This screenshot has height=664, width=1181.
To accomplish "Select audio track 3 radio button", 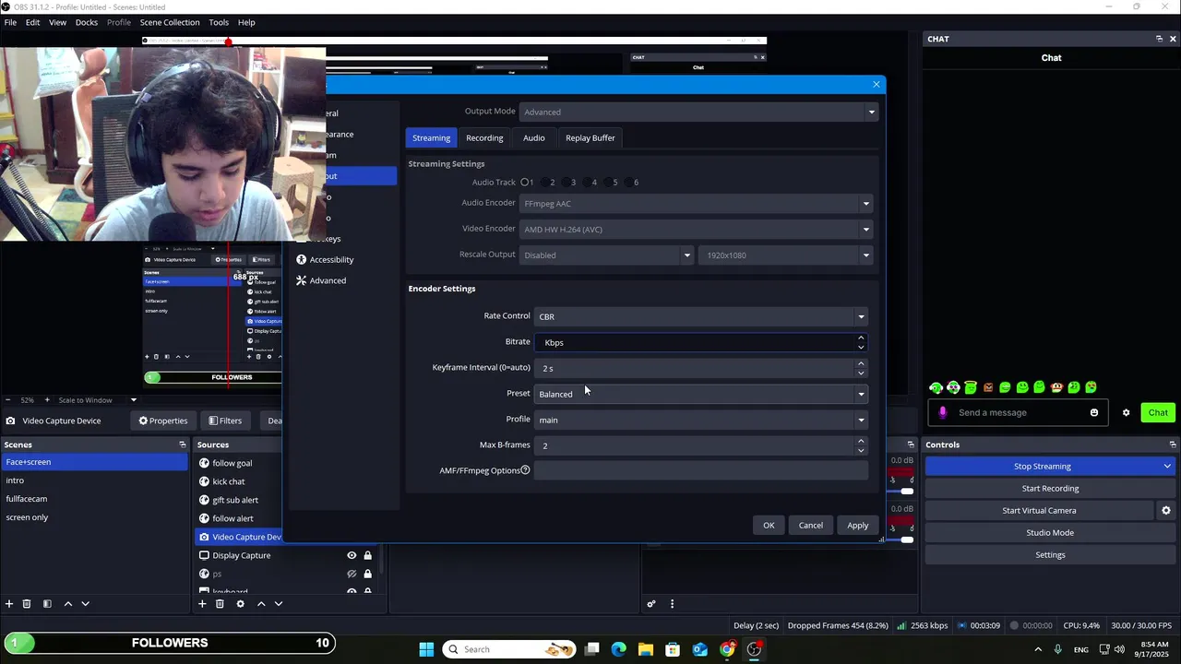I will 566,183.
